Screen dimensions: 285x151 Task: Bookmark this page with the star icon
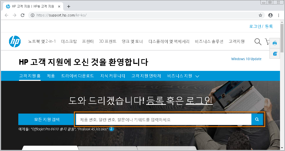click(260, 15)
